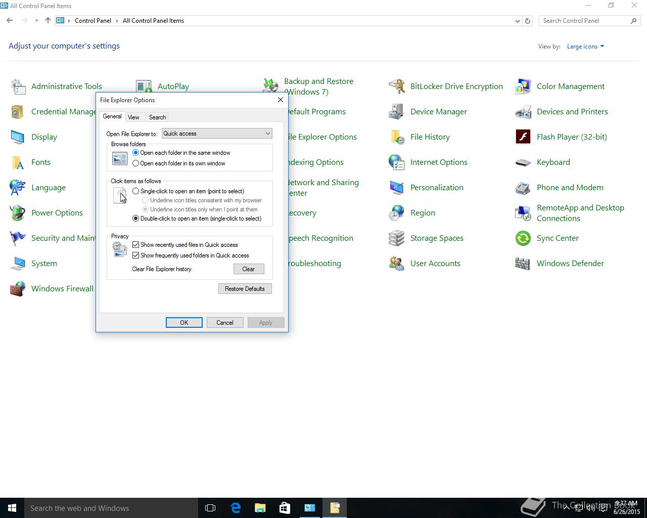The width and height of the screenshot is (647, 518).
Task: Open Devices and Printers icon
Action: (x=523, y=112)
